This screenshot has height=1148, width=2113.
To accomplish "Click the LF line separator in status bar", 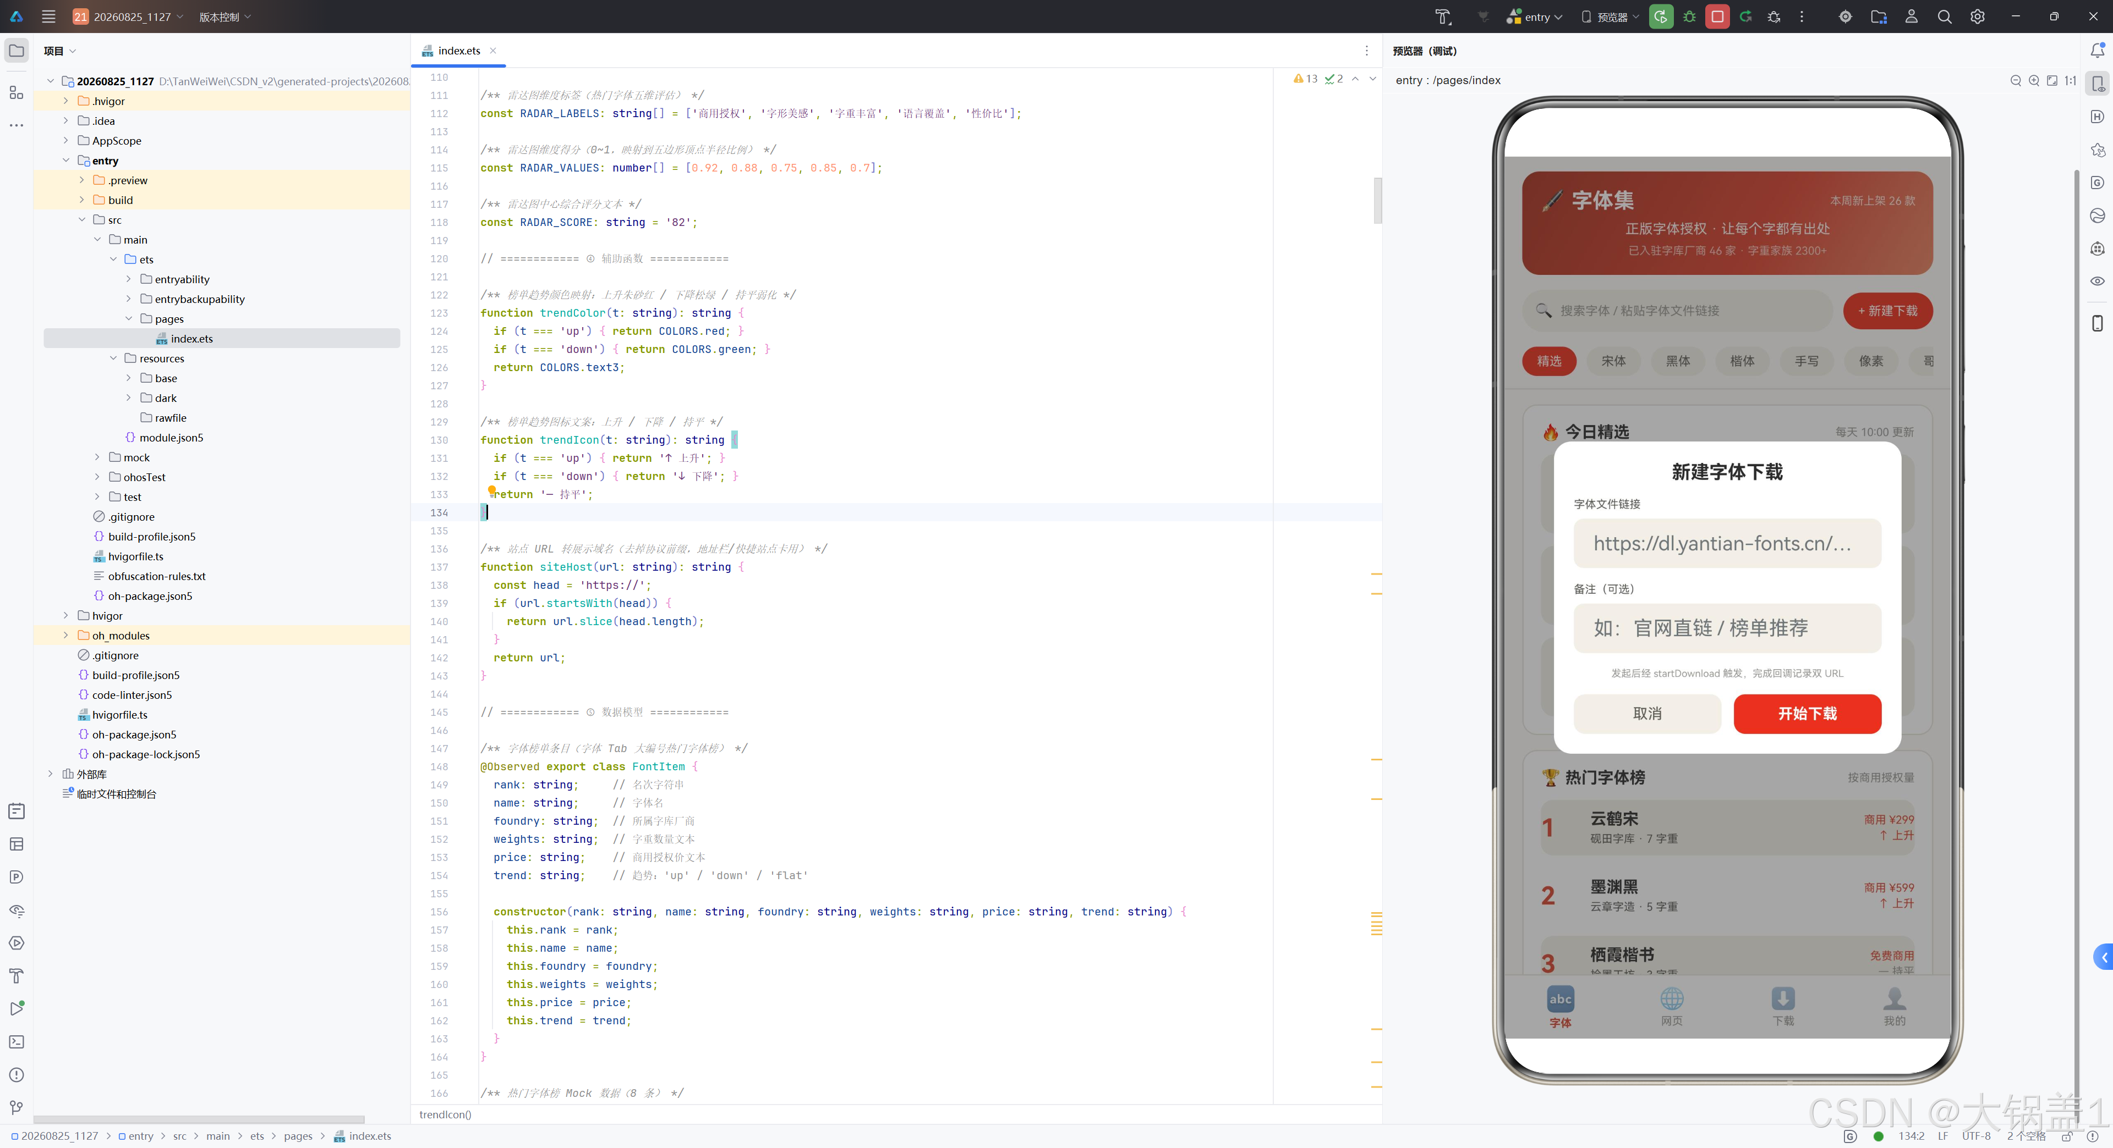I will [x=1942, y=1136].
